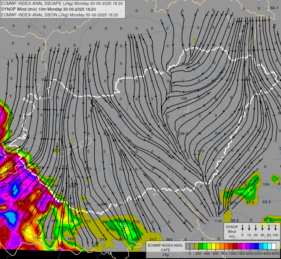The height and width of the screenshot is (259, 281).
Task: Click the 64.7 value at top right
Action: click(x=274, y=8)
